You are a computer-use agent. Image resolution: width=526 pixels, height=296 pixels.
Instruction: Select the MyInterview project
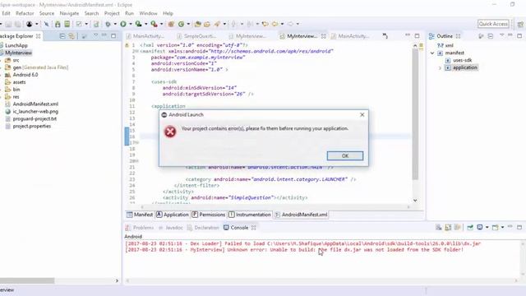18,53
